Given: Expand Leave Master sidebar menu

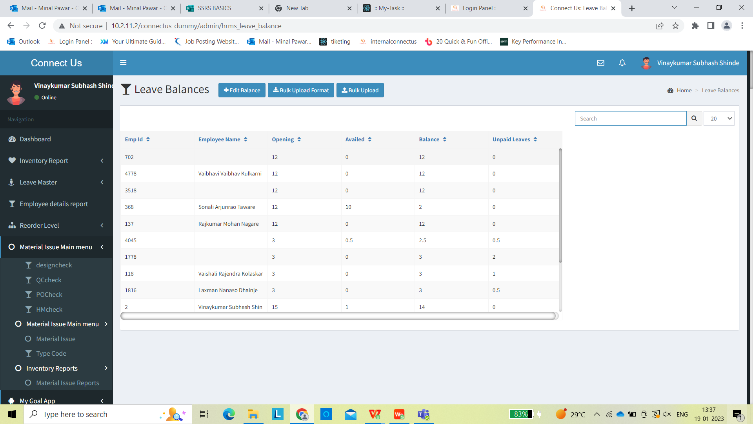Looking at the screenshot, I should pos(56,182).
